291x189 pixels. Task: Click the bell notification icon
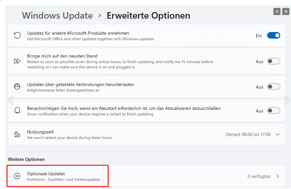17,111
